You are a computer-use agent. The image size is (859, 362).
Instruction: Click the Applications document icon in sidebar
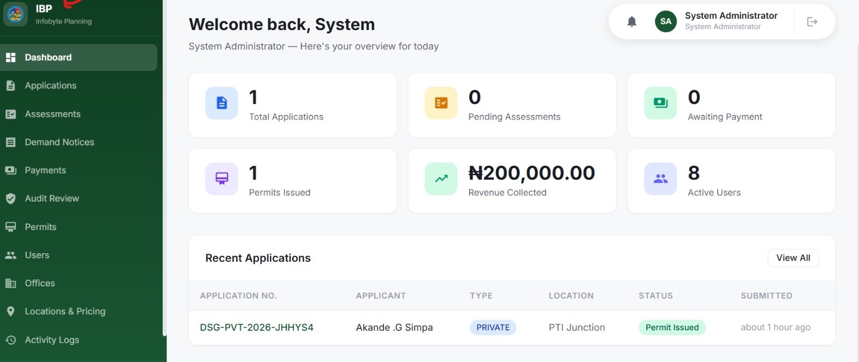tap(11, 85)
